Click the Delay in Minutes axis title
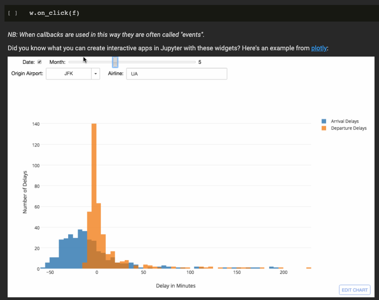379x300 pixels. coord(176,286)
